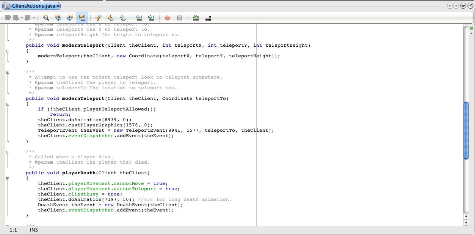Go to the next search occurrence
475x235 pixels.
tap(70, 17)
